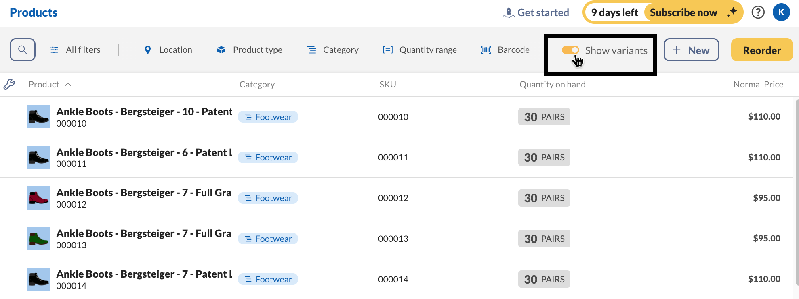Open All filters panel
The height and width of the screenshot is (299, 799).
click(76, 50)
